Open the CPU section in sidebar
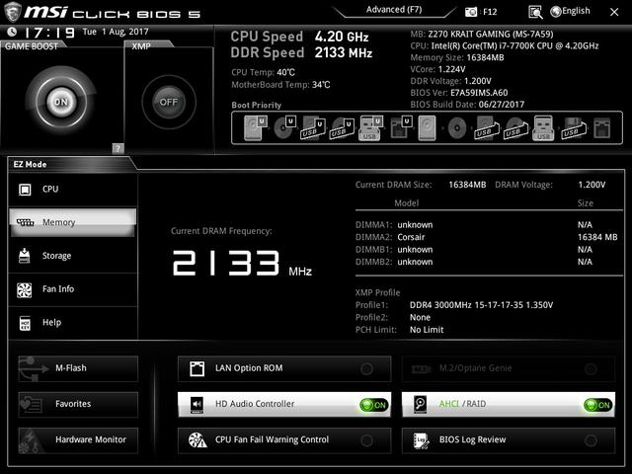This screenshot has width=632, height=474. click(73, 189)
